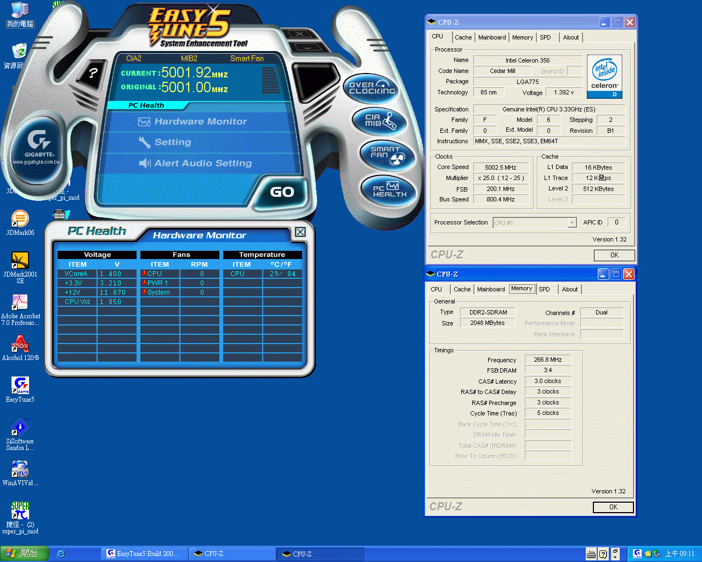The width and height of the screenshot is (702, 562).
Task: Open the My Computer desktop icon
Action: 20,14
